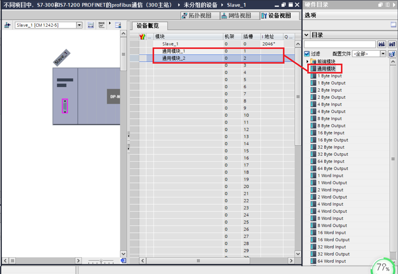Switch to the 设备视图 tab
Viewport: 398px width, 274px height.
click(x=280, y=16)
